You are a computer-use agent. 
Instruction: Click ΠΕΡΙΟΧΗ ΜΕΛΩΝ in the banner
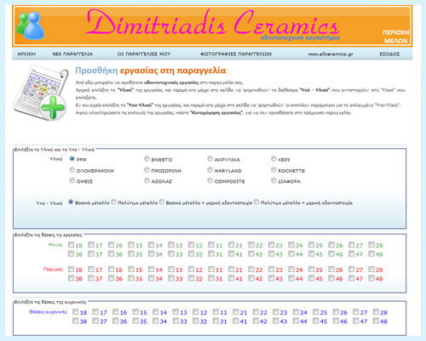tap(396, 37)
